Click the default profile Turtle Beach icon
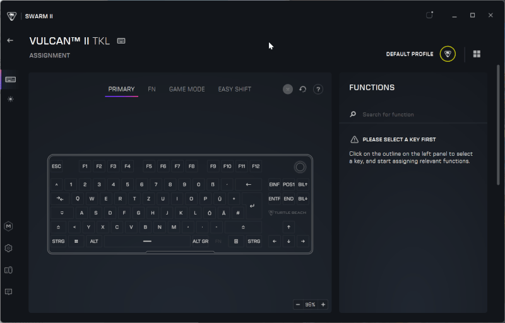The height and width of the screenshot is (323, 505). (448, 54)
